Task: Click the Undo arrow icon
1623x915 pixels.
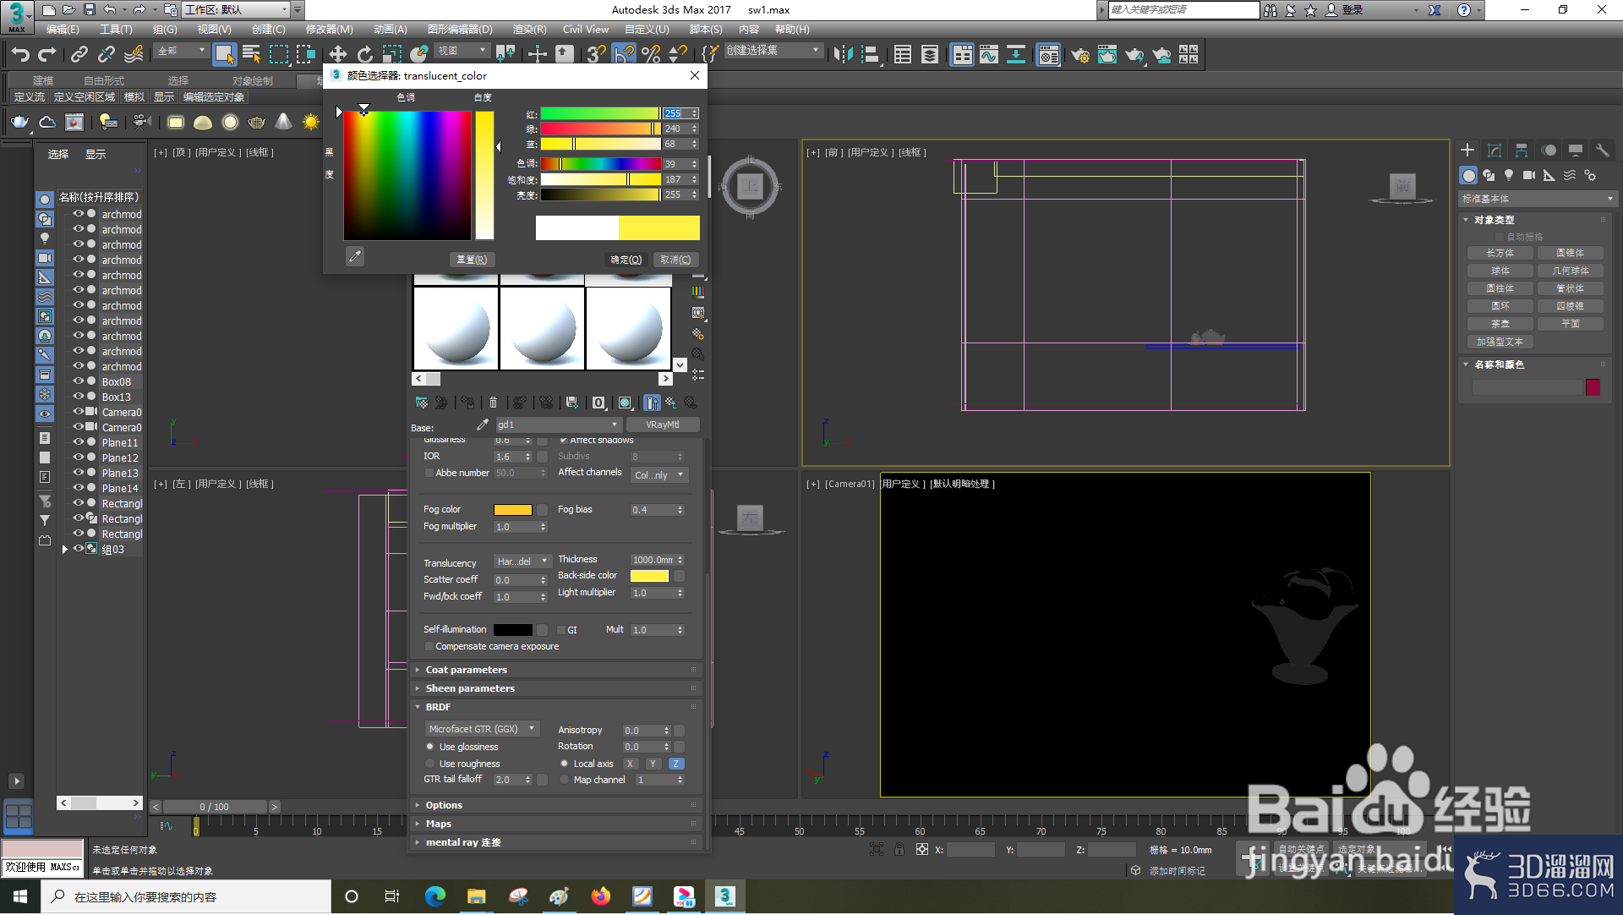Action: coord(20,54)
